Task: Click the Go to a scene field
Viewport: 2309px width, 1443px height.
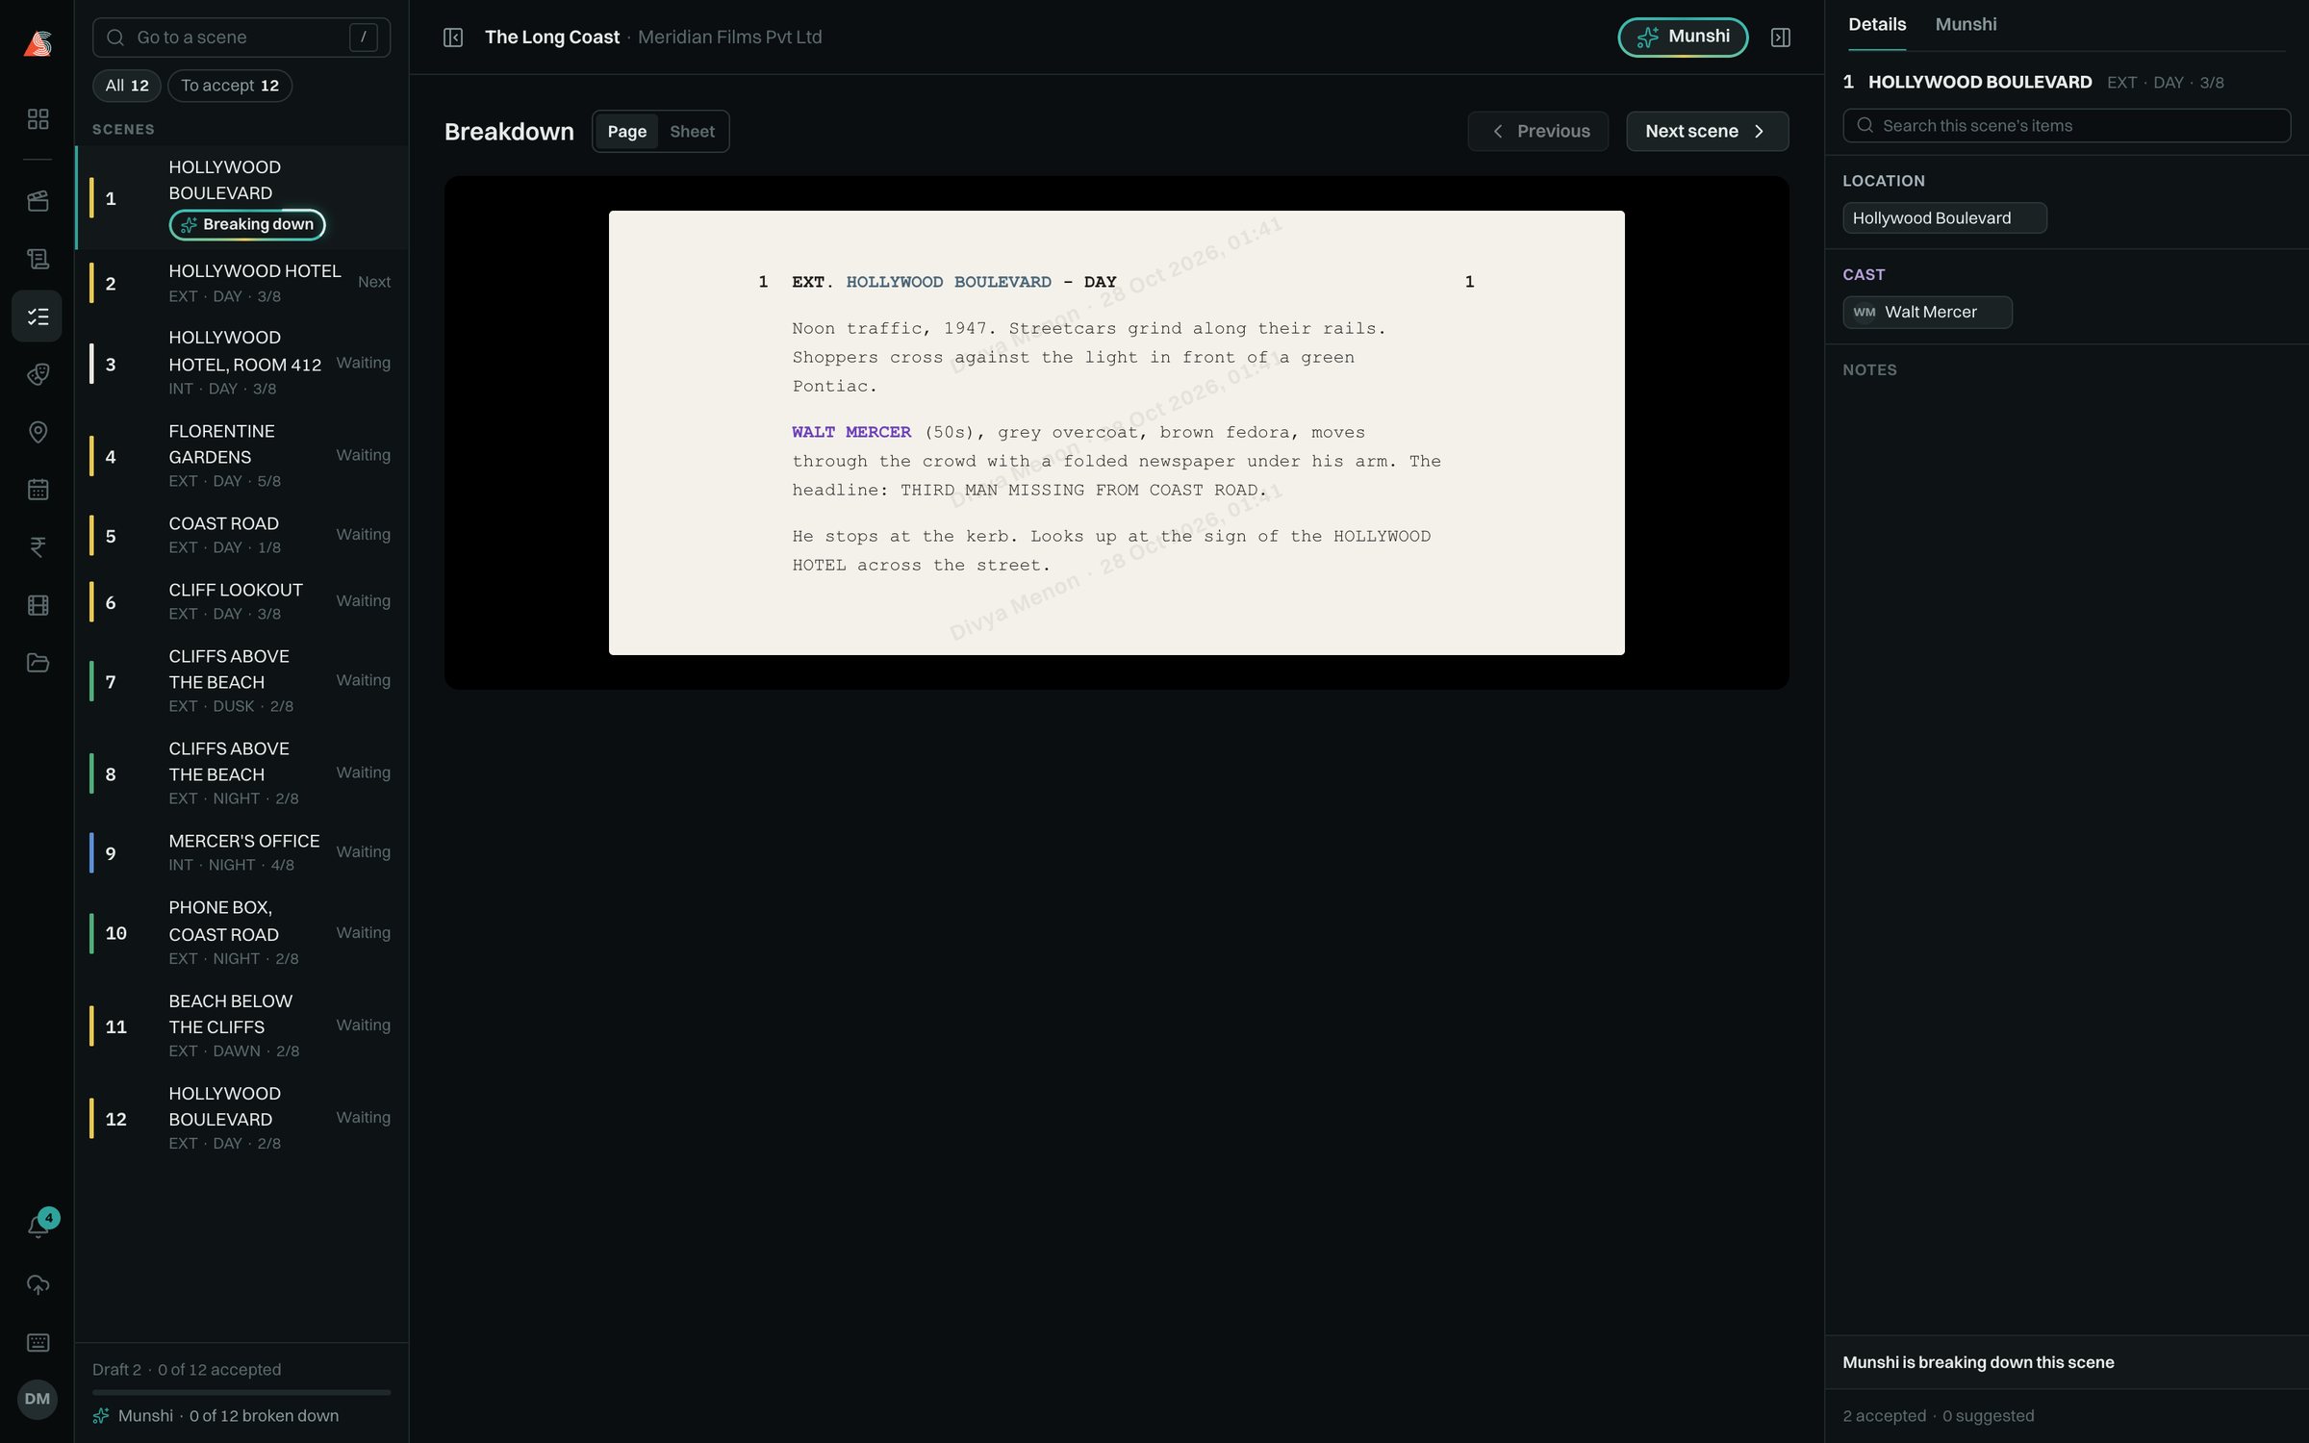Action: click(x=241, y=38)
